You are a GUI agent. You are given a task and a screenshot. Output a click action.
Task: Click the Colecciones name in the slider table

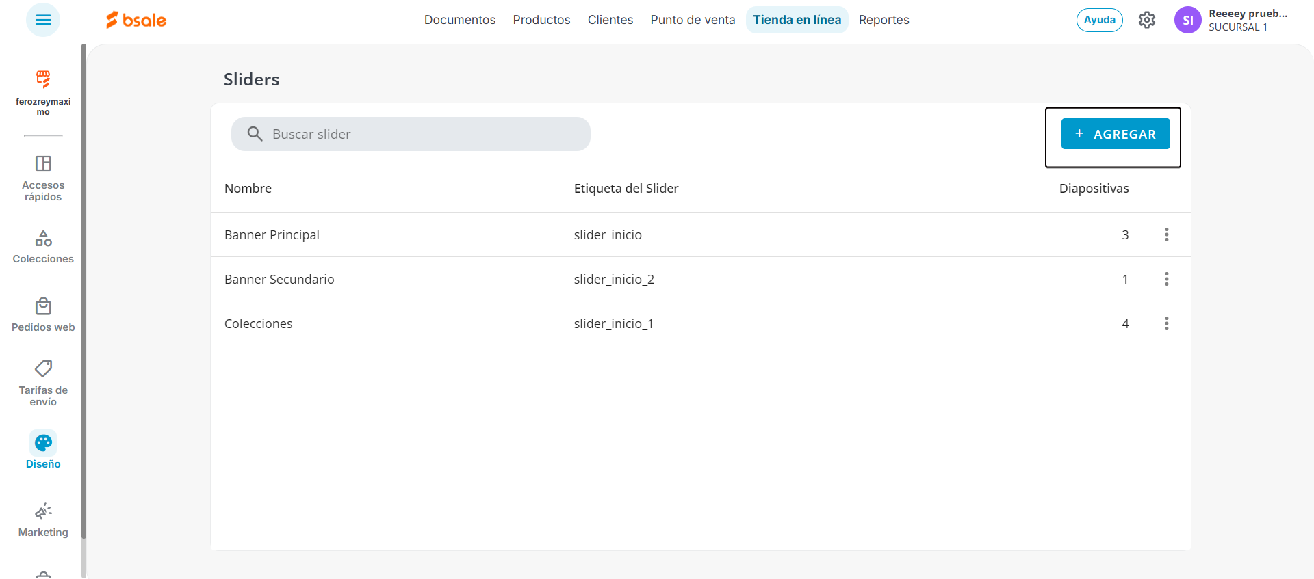[258, 323]
